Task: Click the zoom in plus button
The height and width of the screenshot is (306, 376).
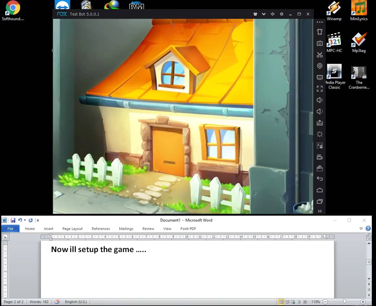Action: (x=363, y=302)
